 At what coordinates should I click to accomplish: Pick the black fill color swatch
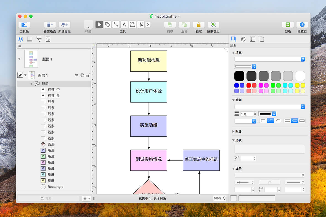tap(239, 76)
